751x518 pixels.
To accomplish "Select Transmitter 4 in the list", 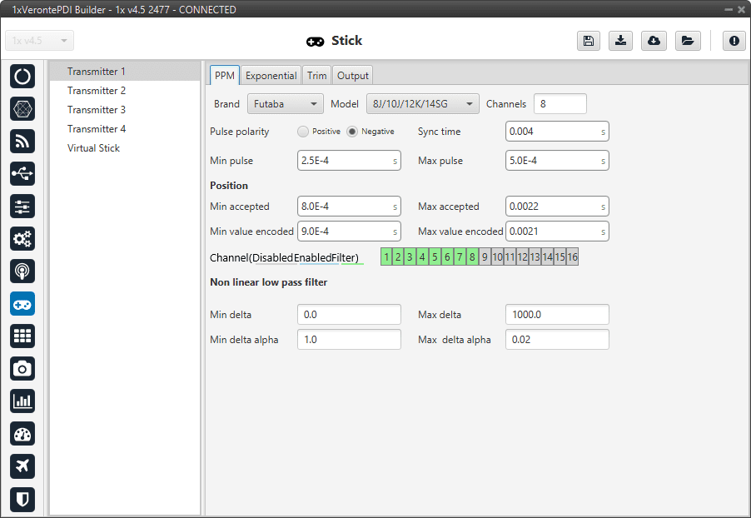I will coord(125,129).
